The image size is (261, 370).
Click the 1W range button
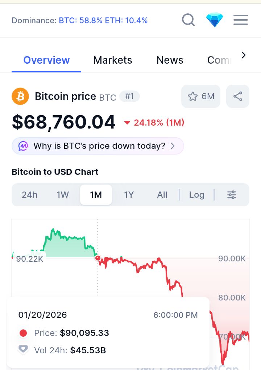(x=63, y=195)
